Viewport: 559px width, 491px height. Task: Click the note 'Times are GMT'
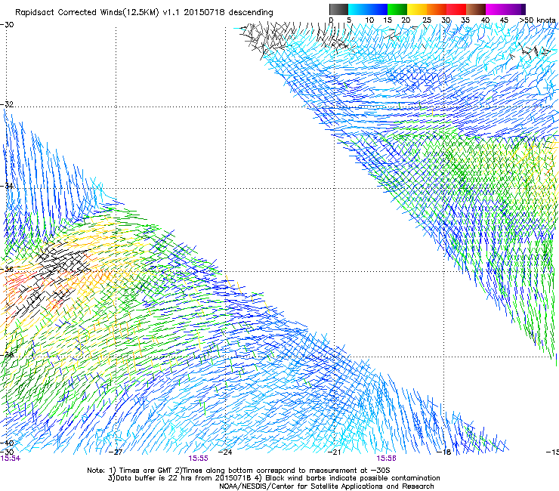click(x=146, y=471)
